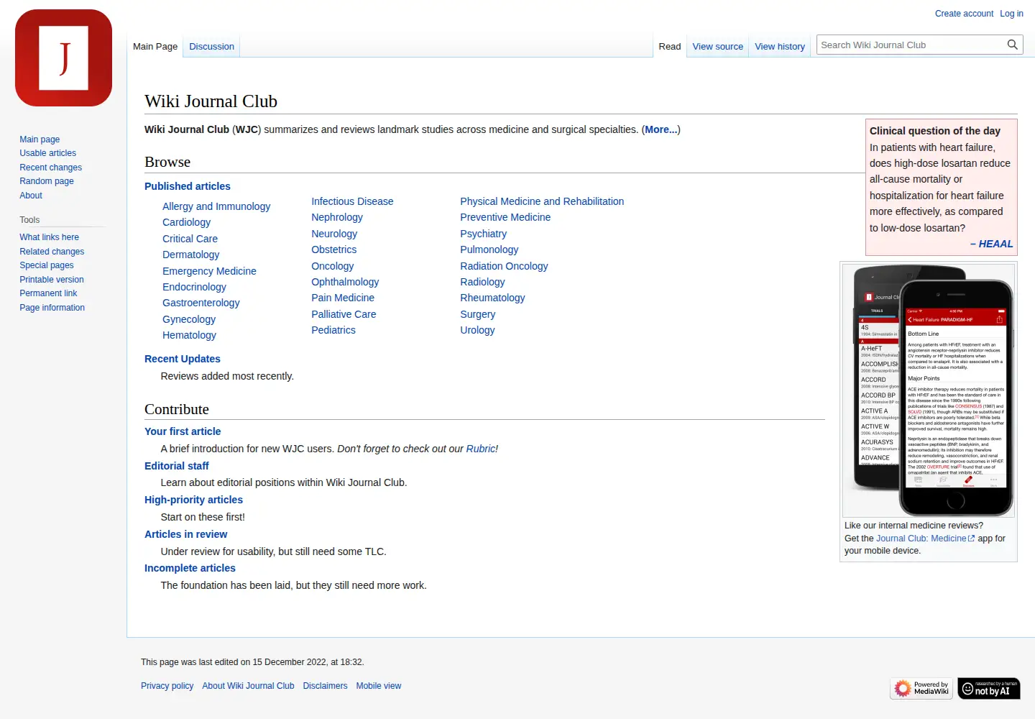Select the Main Page tab
Viewport: 1035px width, 719px height.
(x=155, y=46)
